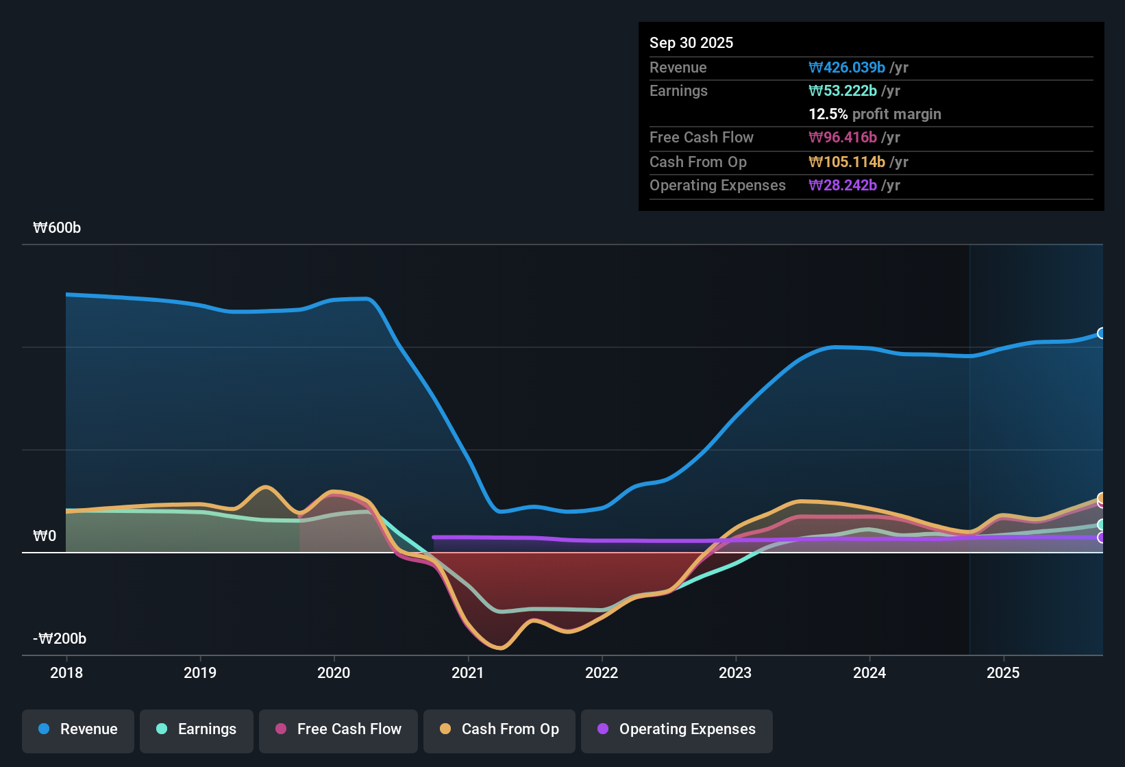Hide the Earnings series via its legend
This screenshot has width=1125, height=767.
pyautogui.click(x=196, y=731)
